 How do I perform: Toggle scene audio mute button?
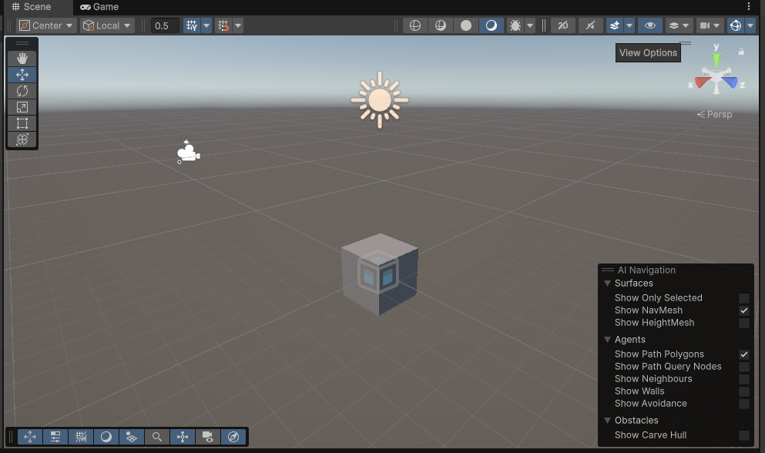pyautogui.click(x=590, y=25)
